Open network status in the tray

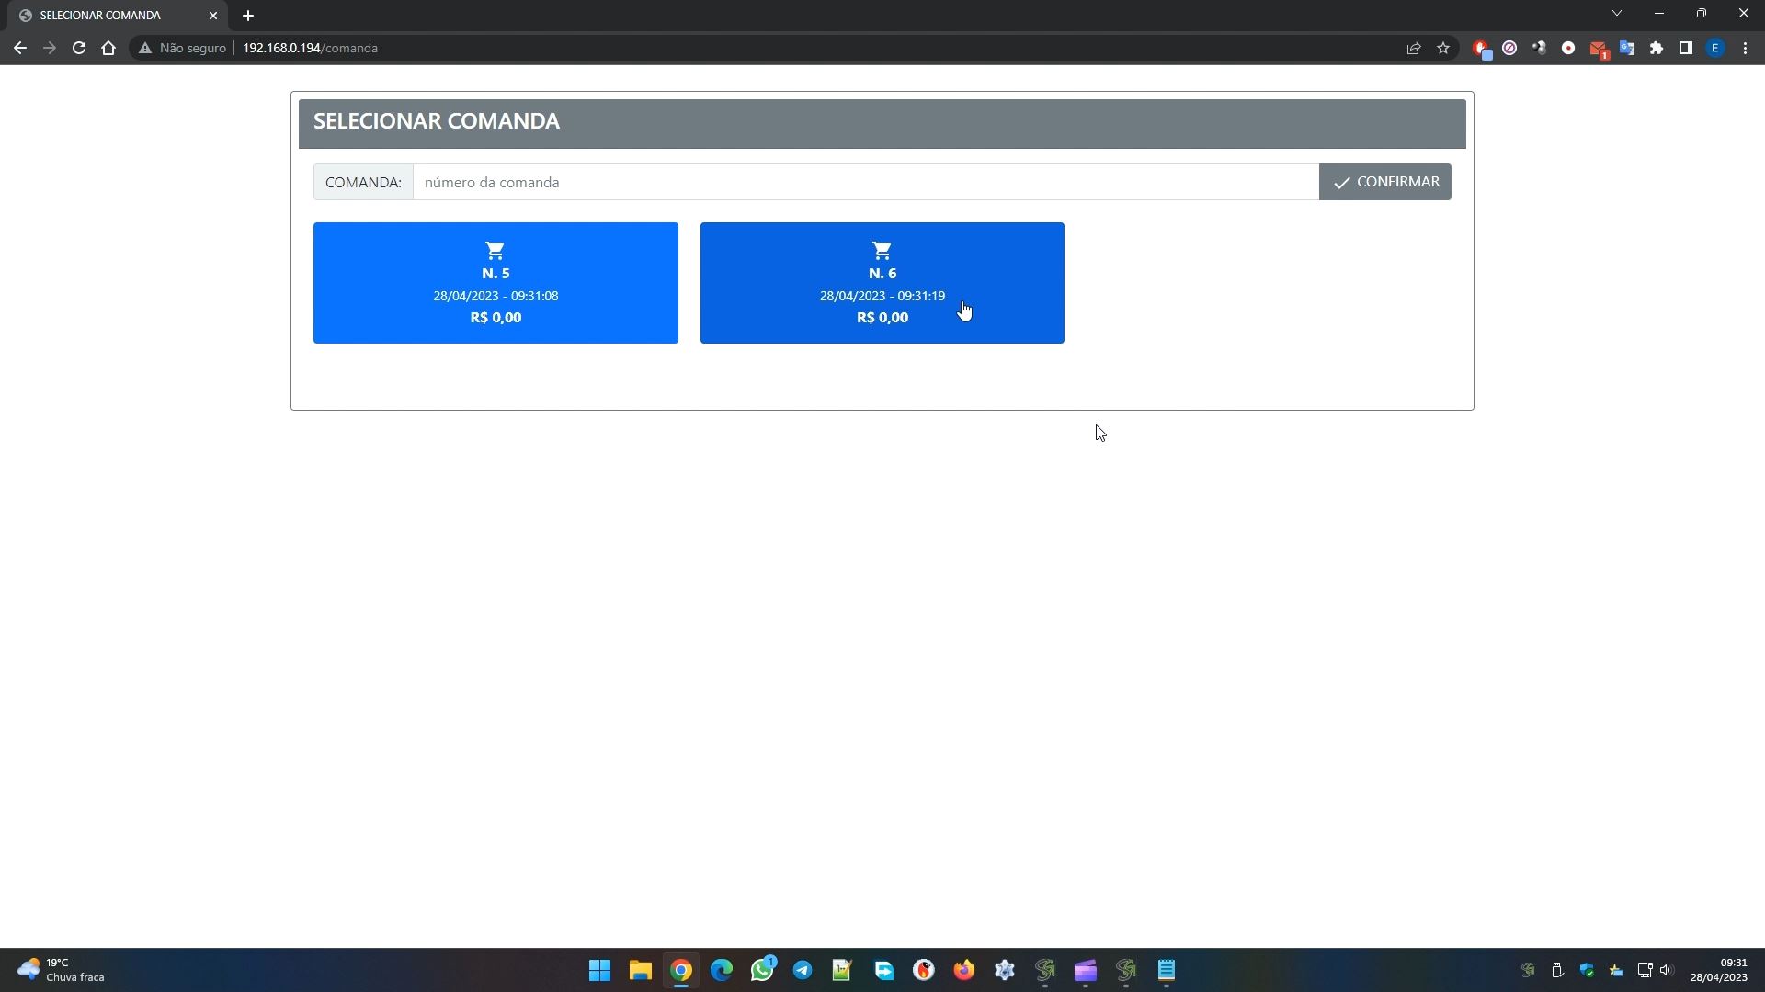[x=1645, y=970]
